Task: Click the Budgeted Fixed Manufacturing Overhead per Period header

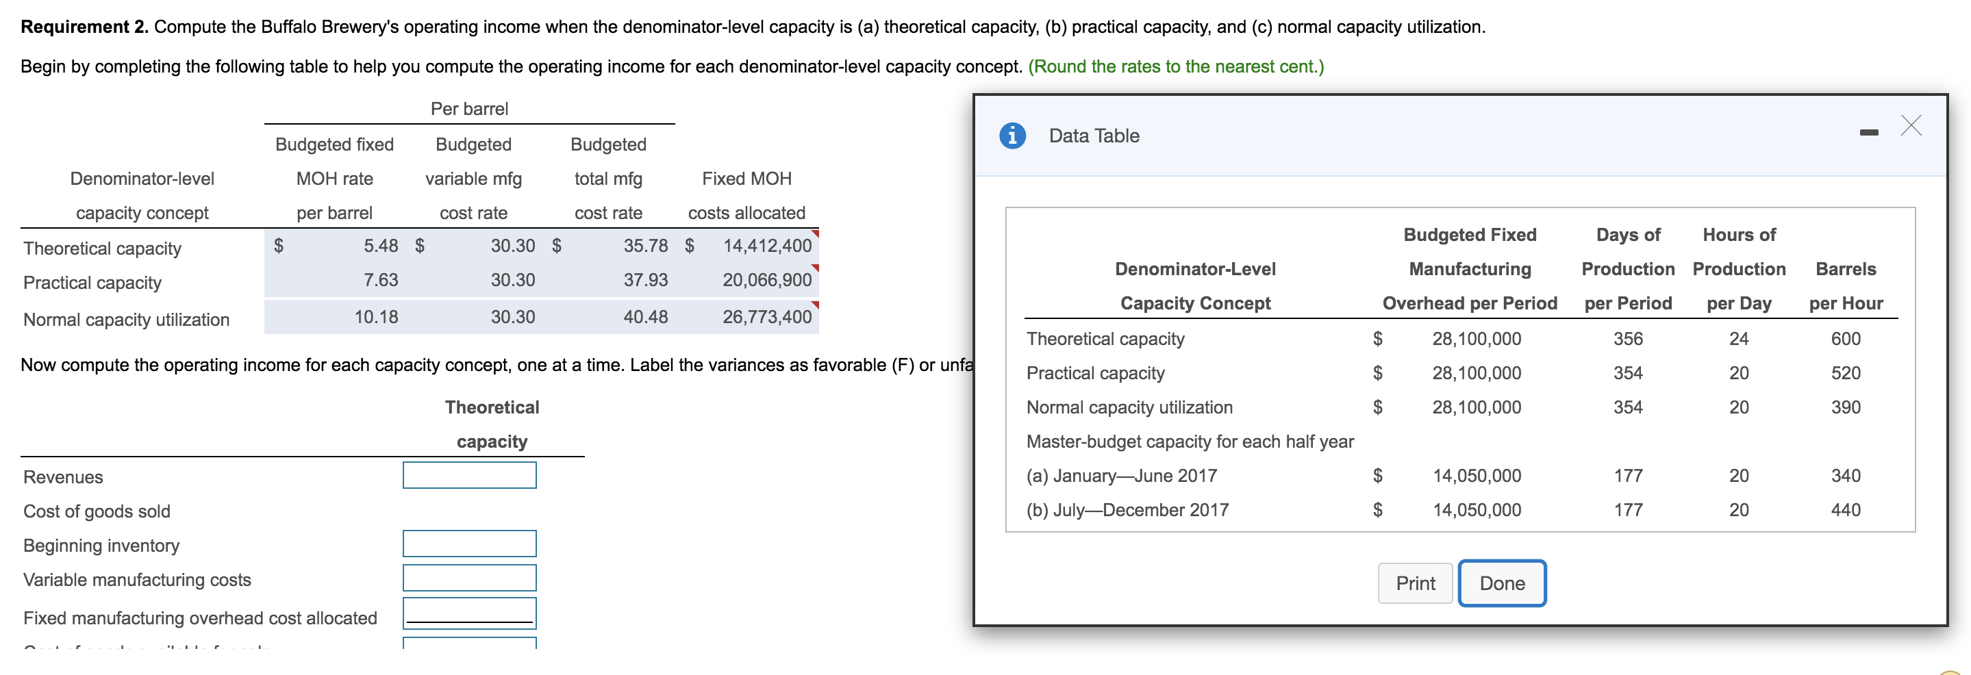Action: 1469,269
